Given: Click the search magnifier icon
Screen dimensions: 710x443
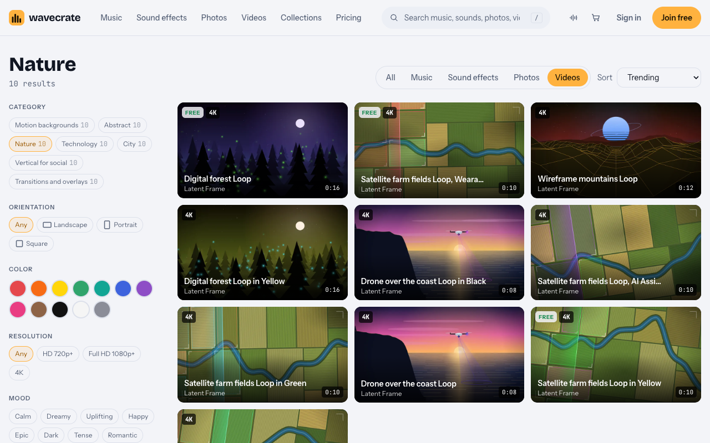Looking at the screenshot, I should click(x=394, y=18).
